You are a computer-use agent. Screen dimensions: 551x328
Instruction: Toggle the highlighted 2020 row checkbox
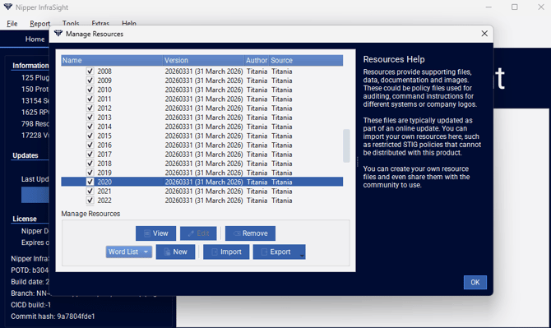pyautogui.click(x=90, y=182)
